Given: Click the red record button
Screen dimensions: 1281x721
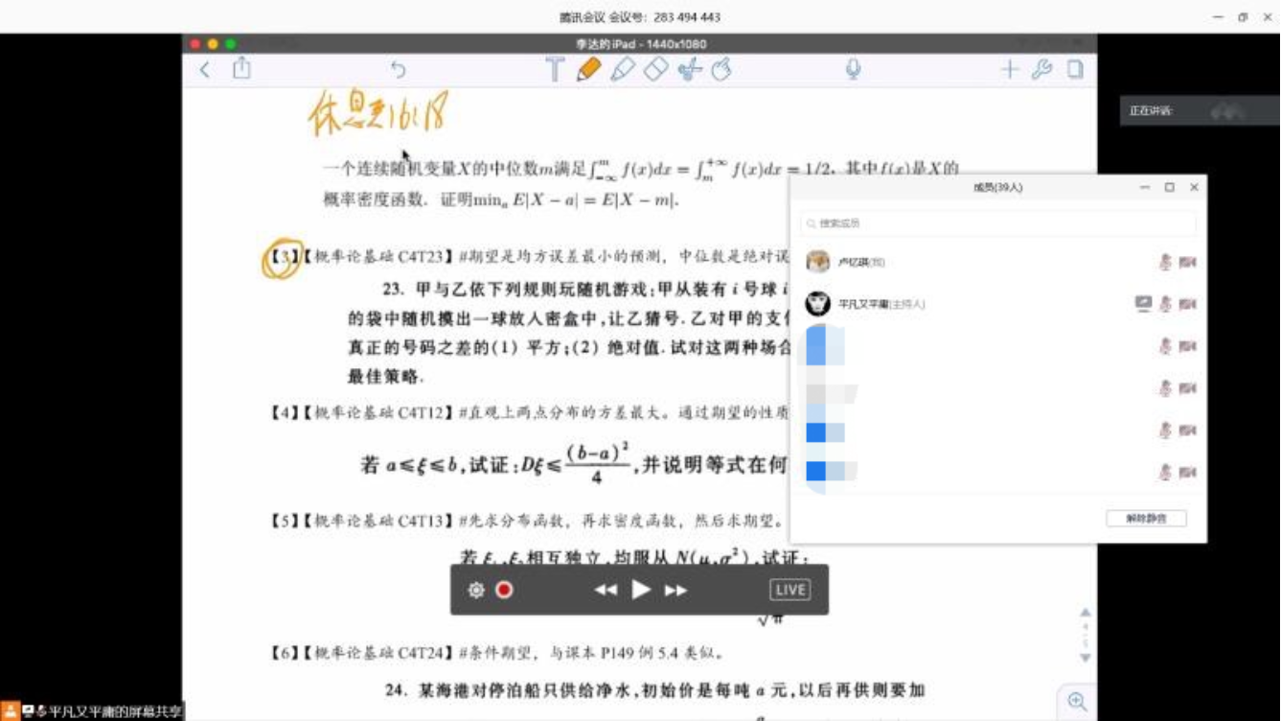Looking at the screenshot, I should (504, 590).
